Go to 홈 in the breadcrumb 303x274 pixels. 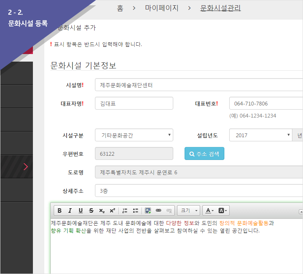120,8
